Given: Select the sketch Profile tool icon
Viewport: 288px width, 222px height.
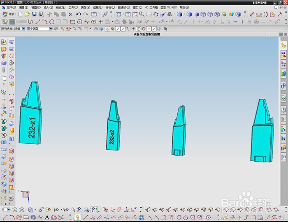Looking at the screenshot, I should (x=31, y=22).
